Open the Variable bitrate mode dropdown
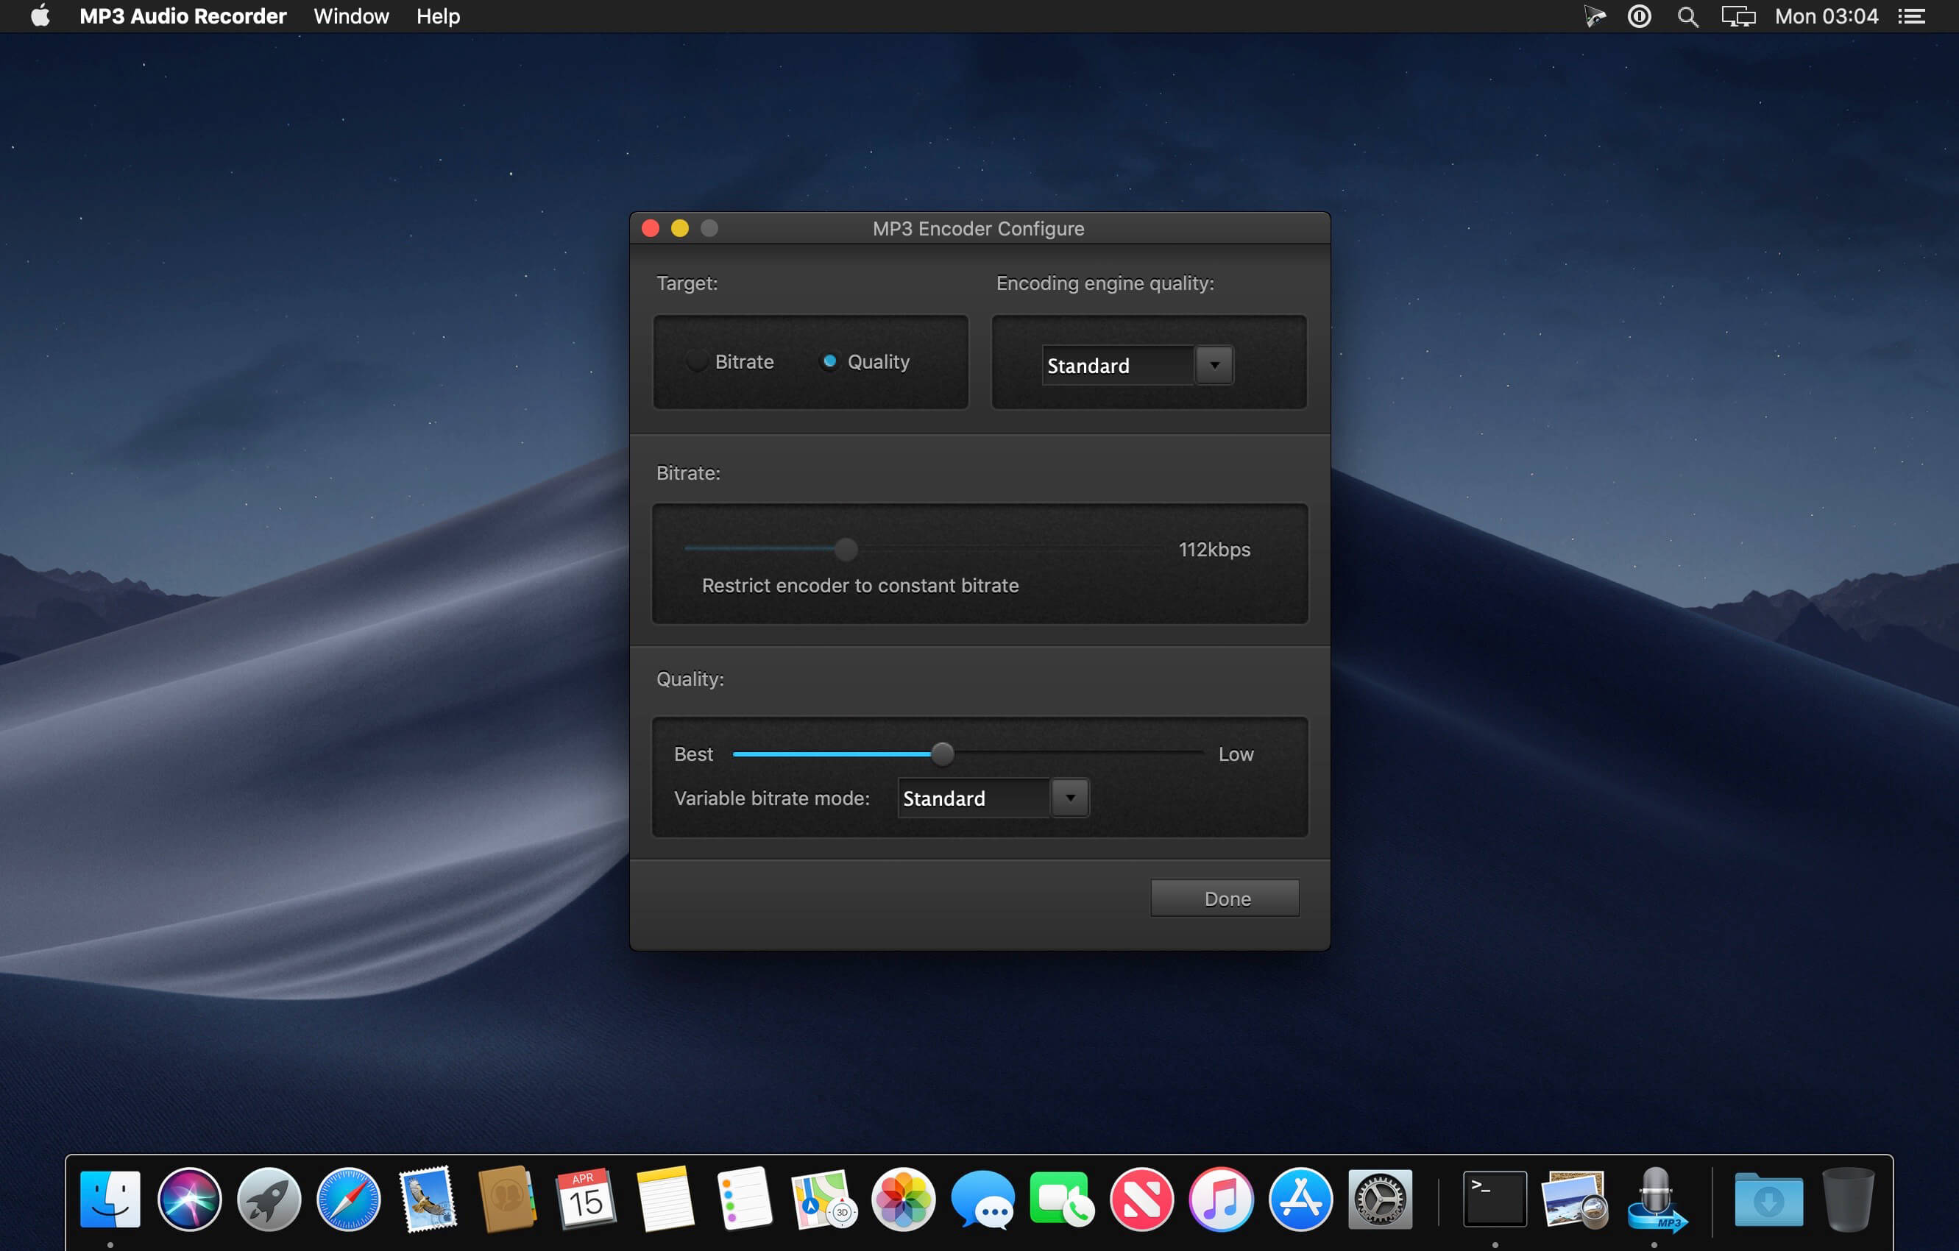 point(1070,798)
